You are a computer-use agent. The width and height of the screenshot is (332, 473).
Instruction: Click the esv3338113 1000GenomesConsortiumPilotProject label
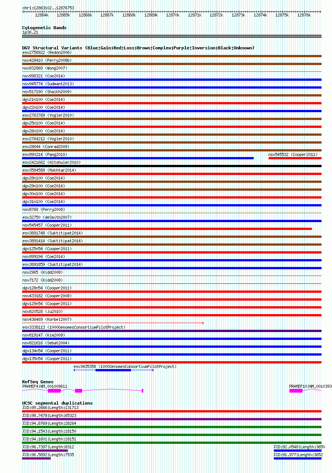74,327
